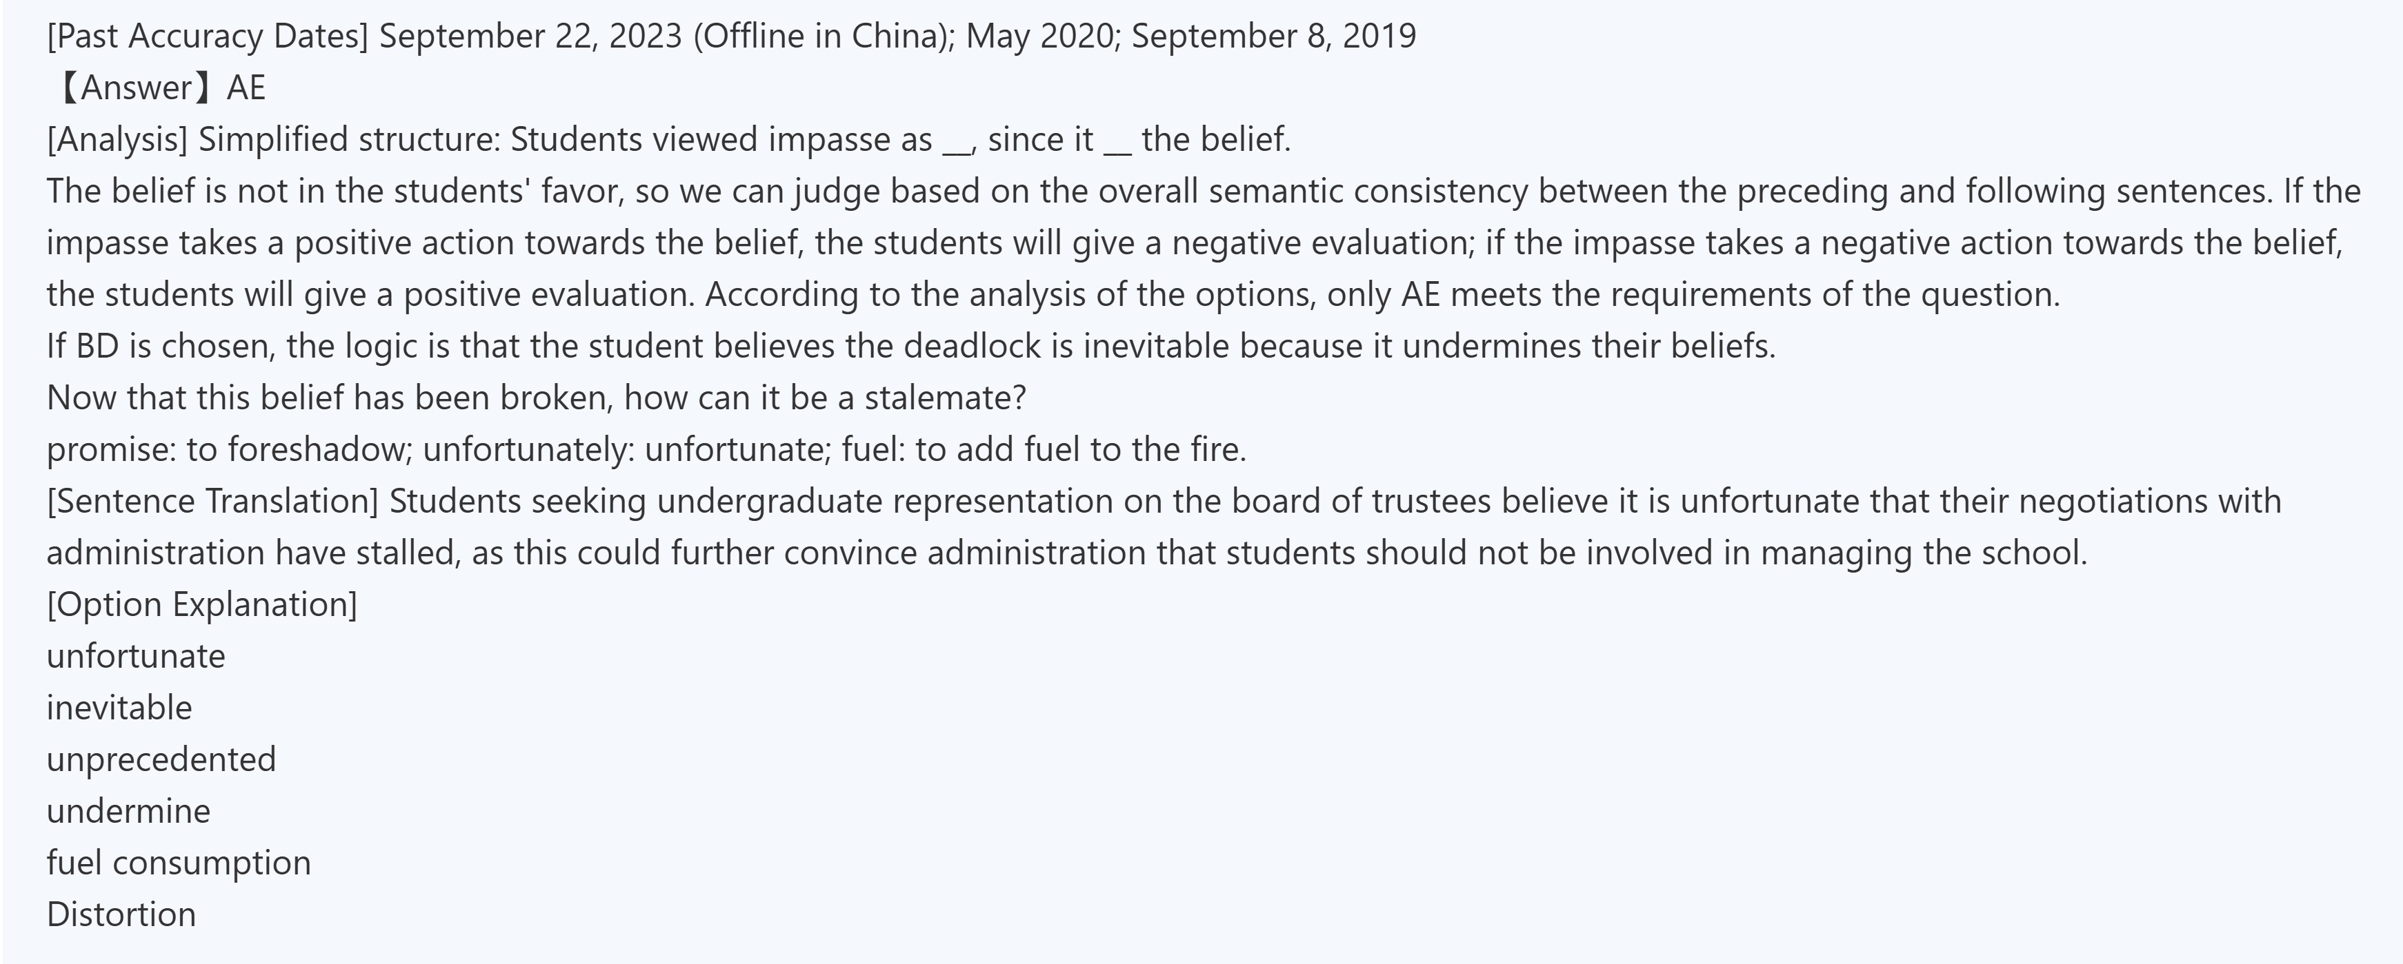Screen dimensions: 2403x964
Task: Click the 'Now that this belief' question line
Action: (535, 398)
